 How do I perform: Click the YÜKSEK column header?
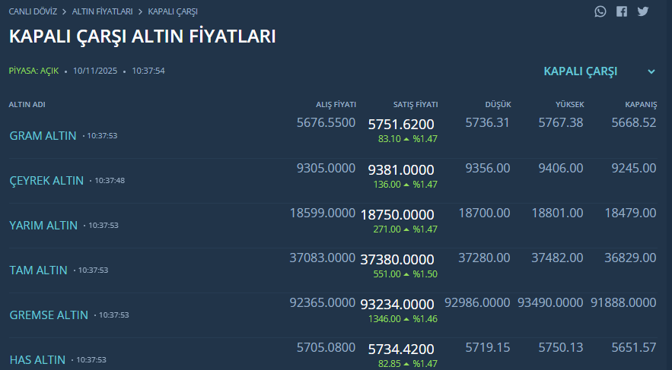click(569, 104)
